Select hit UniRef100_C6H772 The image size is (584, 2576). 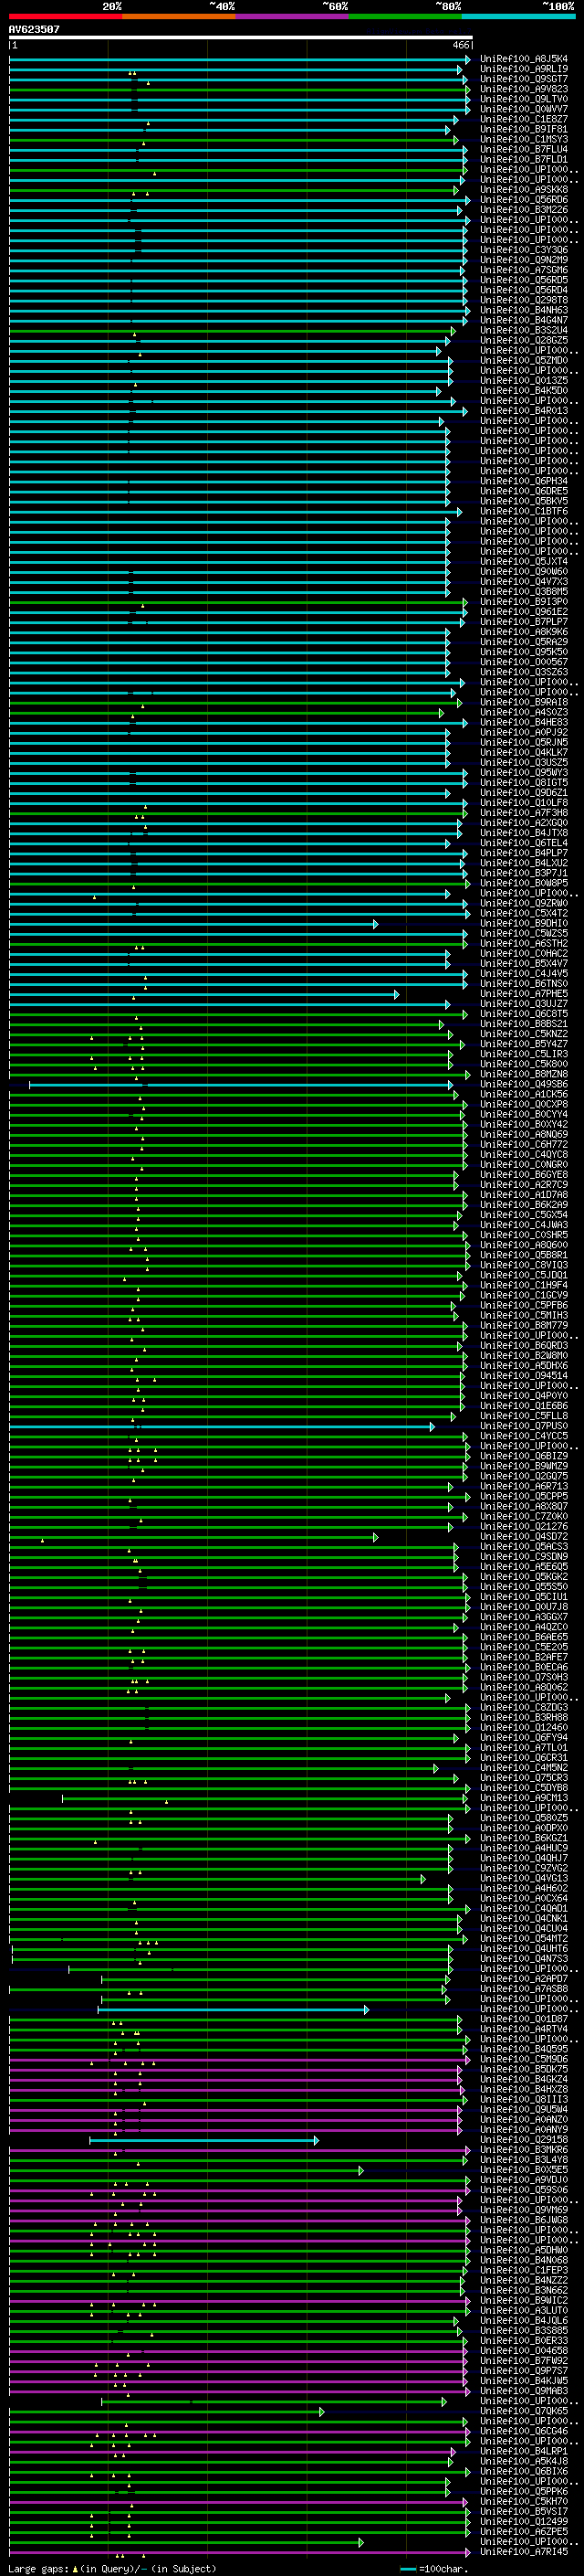click(524, 1145)
